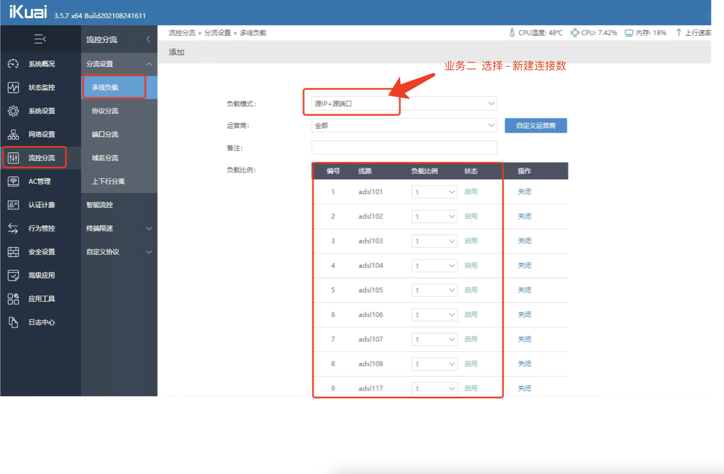Click 关闭 link for adsl102
The image size is (724, 474).
pos(524,216)
